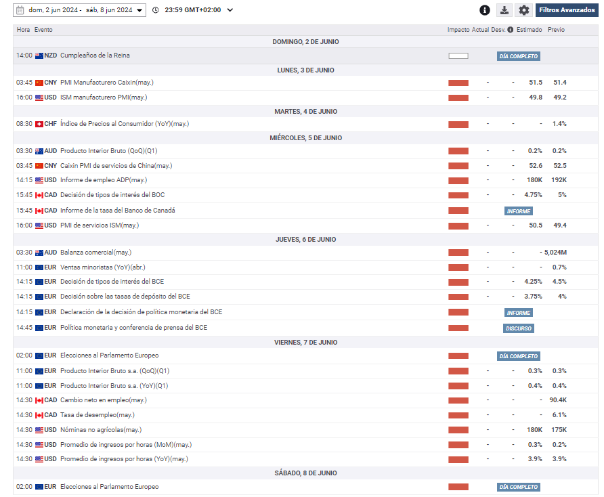Click the NZD flag on Cumpleaños de la Reina
The image size is (604, 497).
(39, 56)
